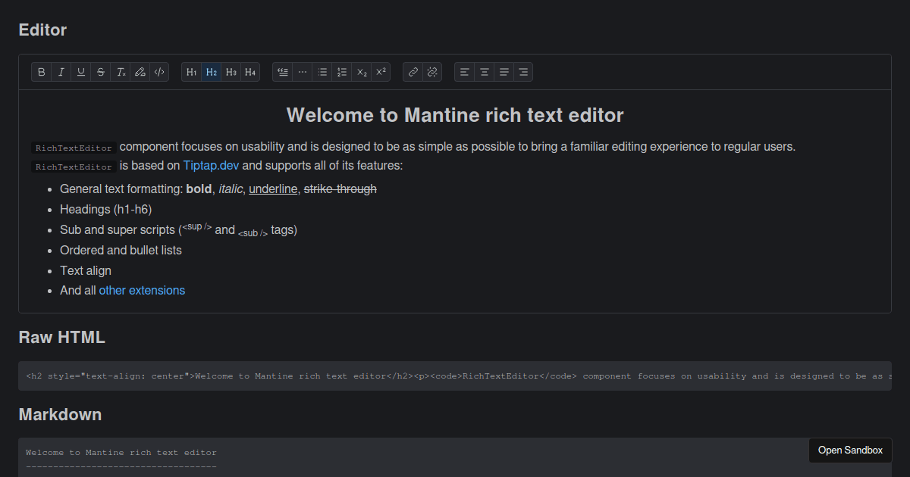Remove a link with the unlink icon

[432, 72]
